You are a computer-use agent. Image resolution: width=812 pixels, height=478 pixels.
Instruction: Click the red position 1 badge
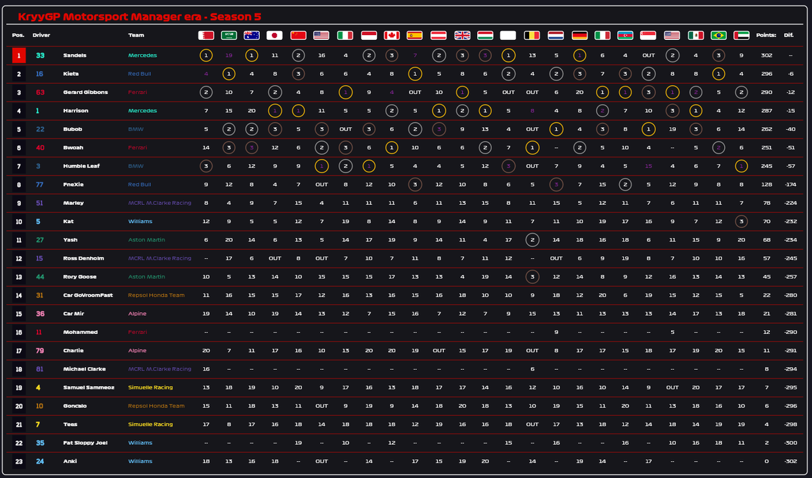pyautogui.click(x=19, y=55)
